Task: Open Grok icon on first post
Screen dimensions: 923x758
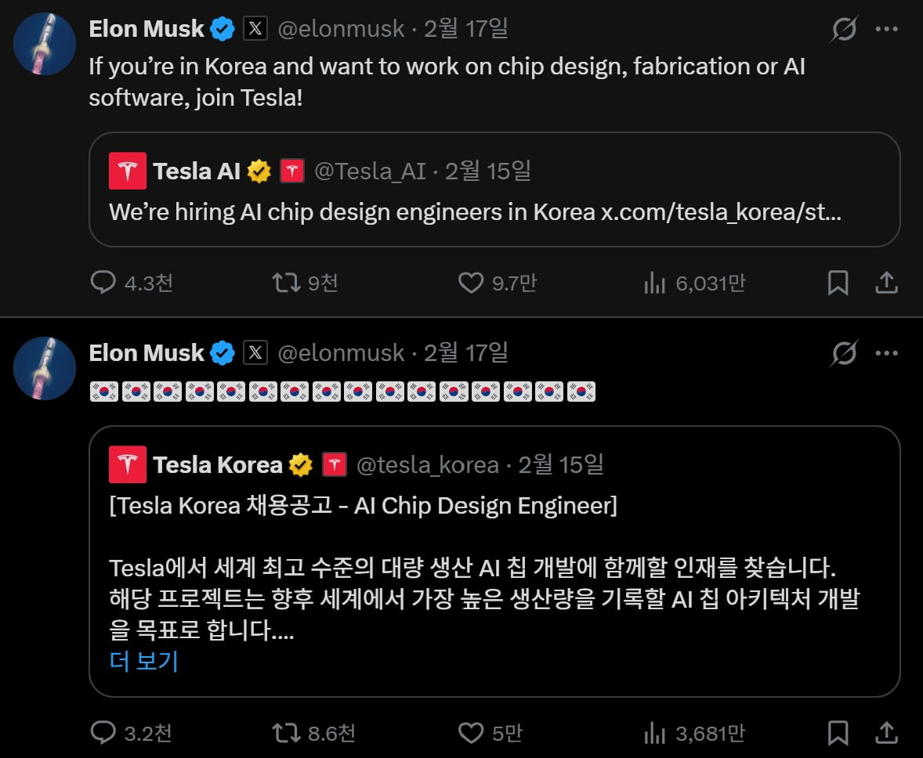Action: [844, 30]
